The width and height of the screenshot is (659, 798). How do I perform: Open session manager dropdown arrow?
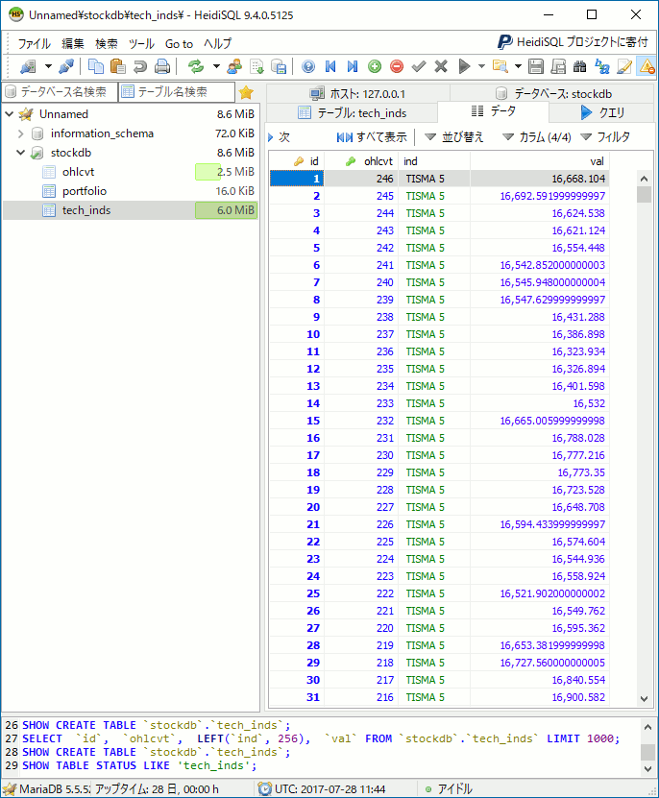[x=48, y=66]
